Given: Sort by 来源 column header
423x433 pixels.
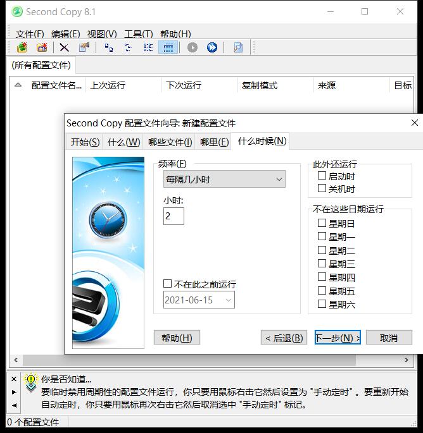Looking at the screenshot, I should [x=351, y=85].
